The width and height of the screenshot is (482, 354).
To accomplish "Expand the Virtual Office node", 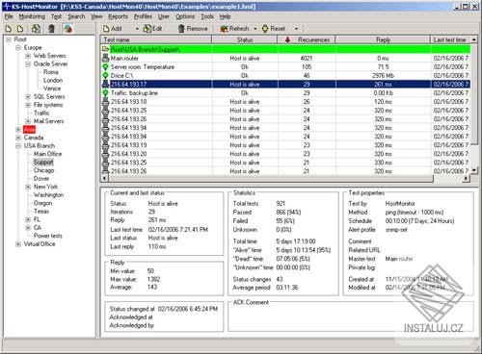I will (18, 244).
